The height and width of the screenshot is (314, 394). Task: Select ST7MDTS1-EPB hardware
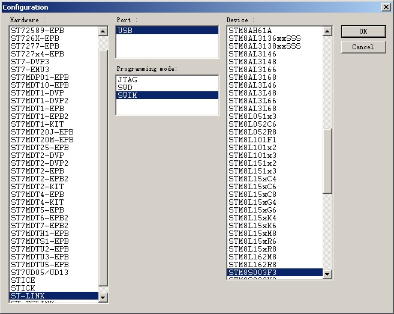click(x=54, y=241)
